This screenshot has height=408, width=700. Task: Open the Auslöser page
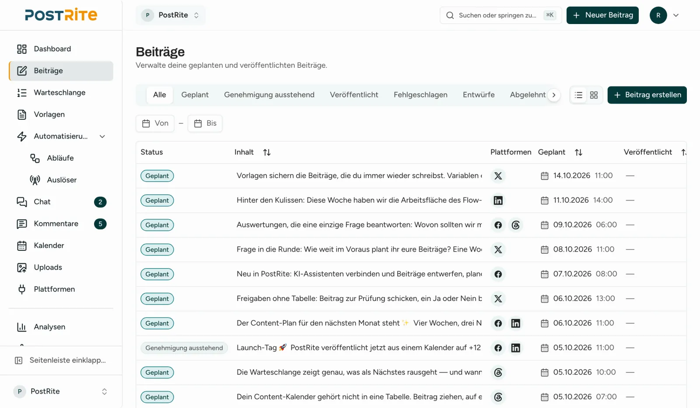tap(67, 180)
